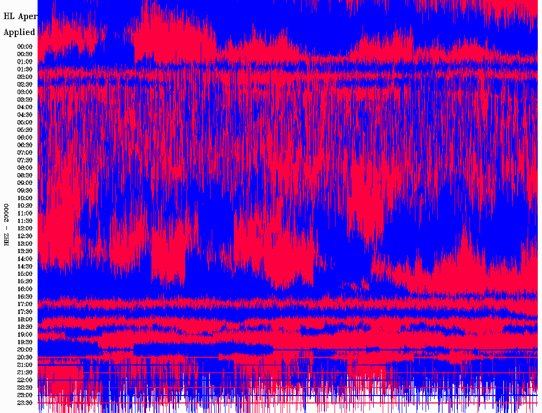Choose the 17:30 time label
542x413 pixels.
25,312
